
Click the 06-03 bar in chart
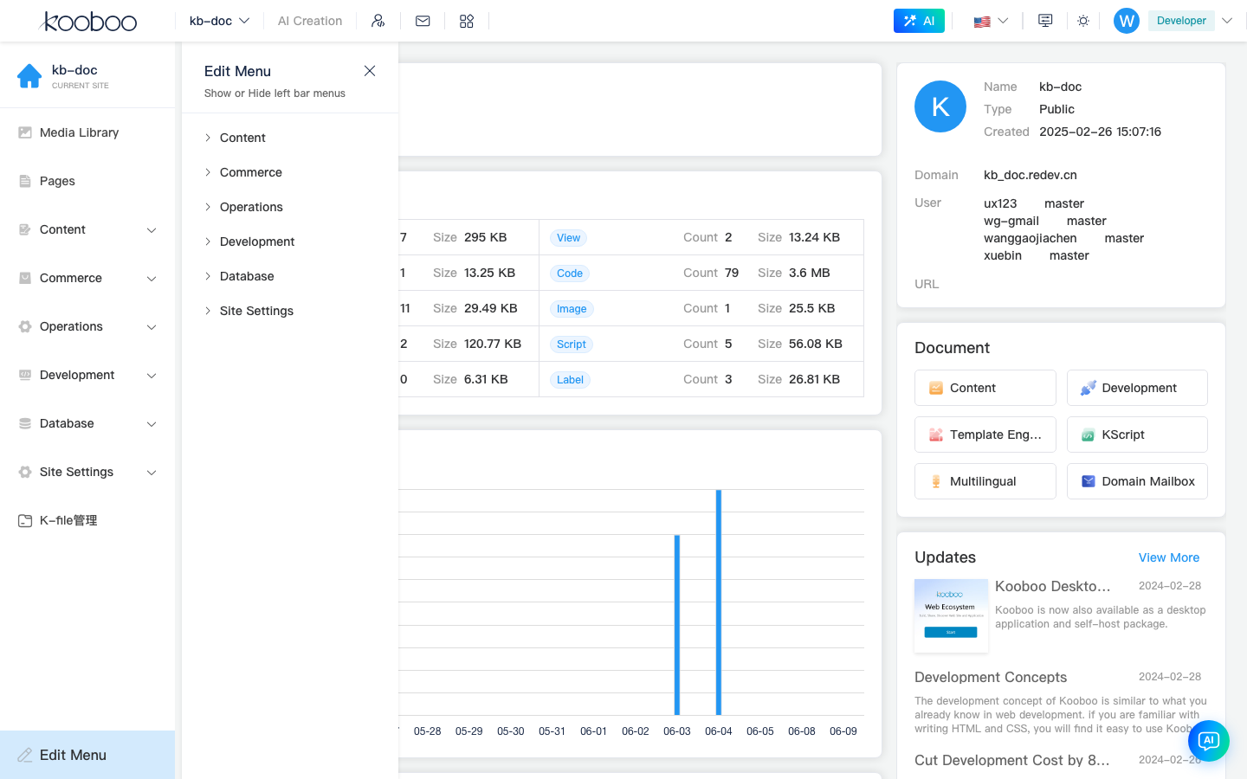click(677, 625)
